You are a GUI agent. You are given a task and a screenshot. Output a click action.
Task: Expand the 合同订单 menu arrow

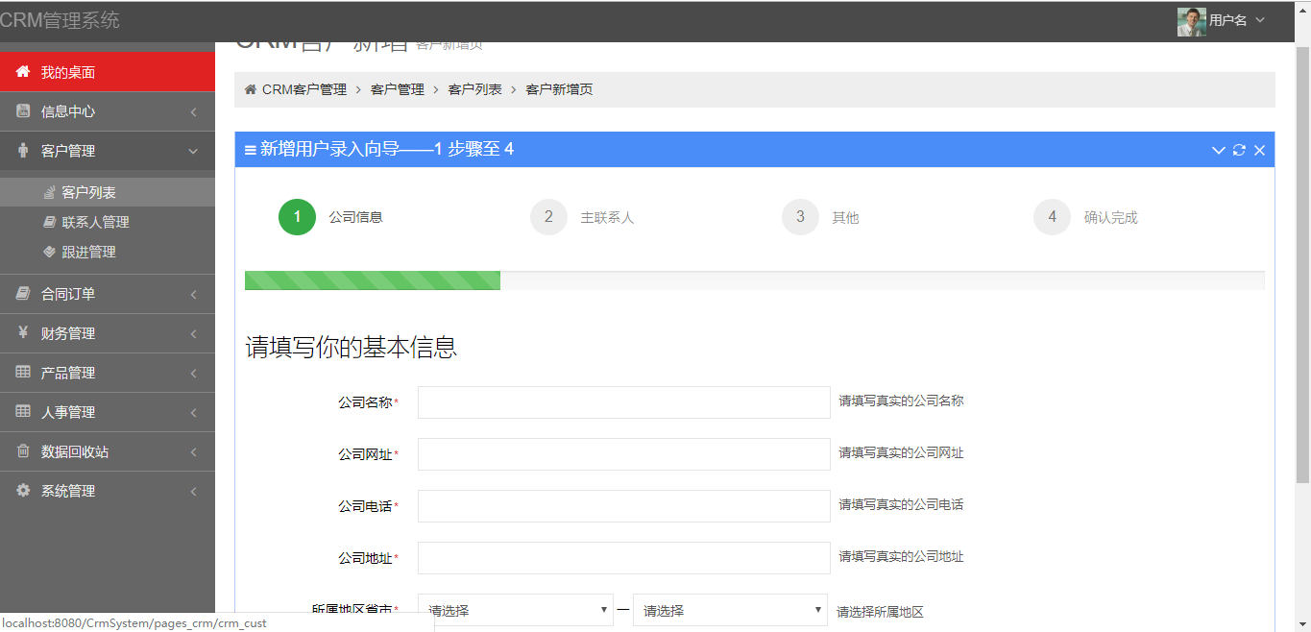pyautogui.click(x=193, y=295)
